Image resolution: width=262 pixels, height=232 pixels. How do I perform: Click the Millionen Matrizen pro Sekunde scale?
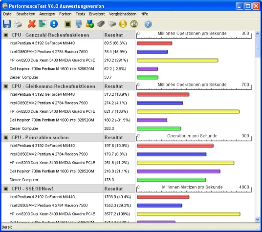coord(194,189)
